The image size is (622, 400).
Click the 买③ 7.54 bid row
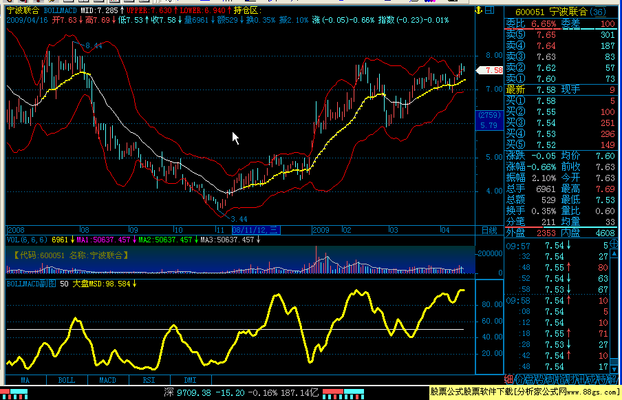tap(561, 123)
